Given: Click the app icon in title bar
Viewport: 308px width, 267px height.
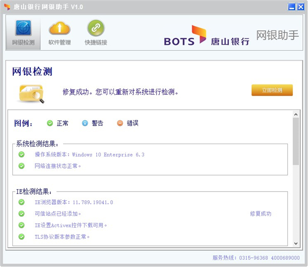Looking at the screenshot, I should [7, 7].
